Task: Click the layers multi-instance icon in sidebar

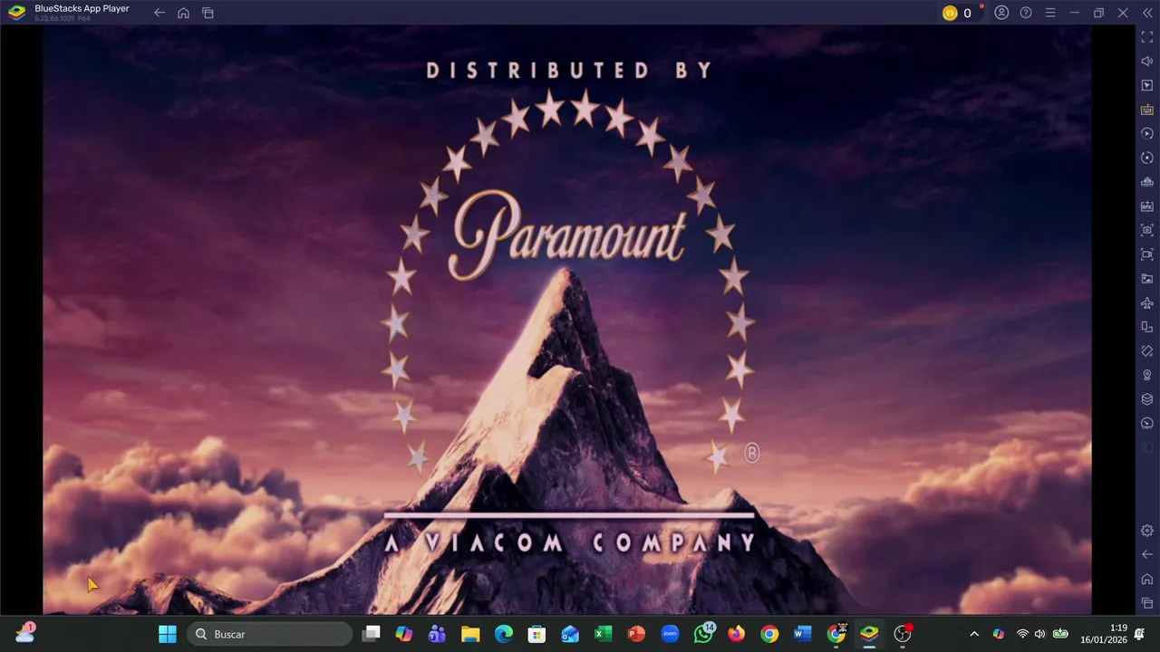Action: [x=1146, y=399]
